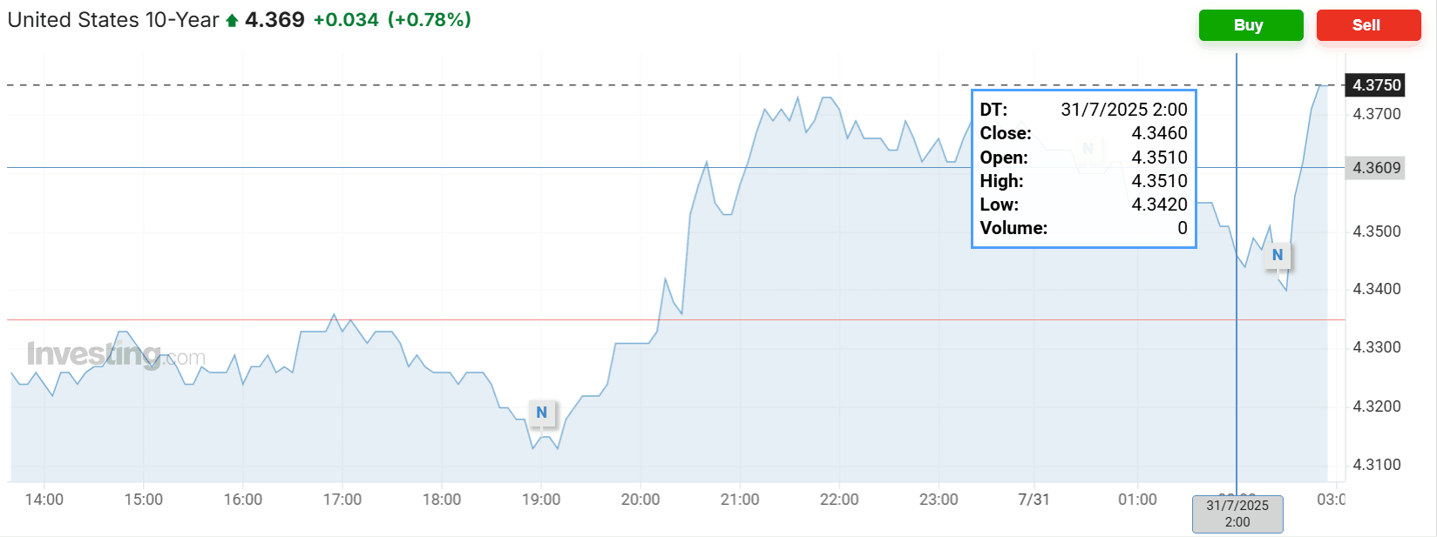Click the green Buy button
This screenshot has width=1437, height=537.
pos(1251,25)
